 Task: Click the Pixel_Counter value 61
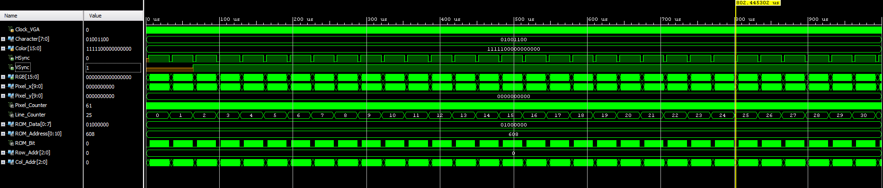[x=89, y=106]
